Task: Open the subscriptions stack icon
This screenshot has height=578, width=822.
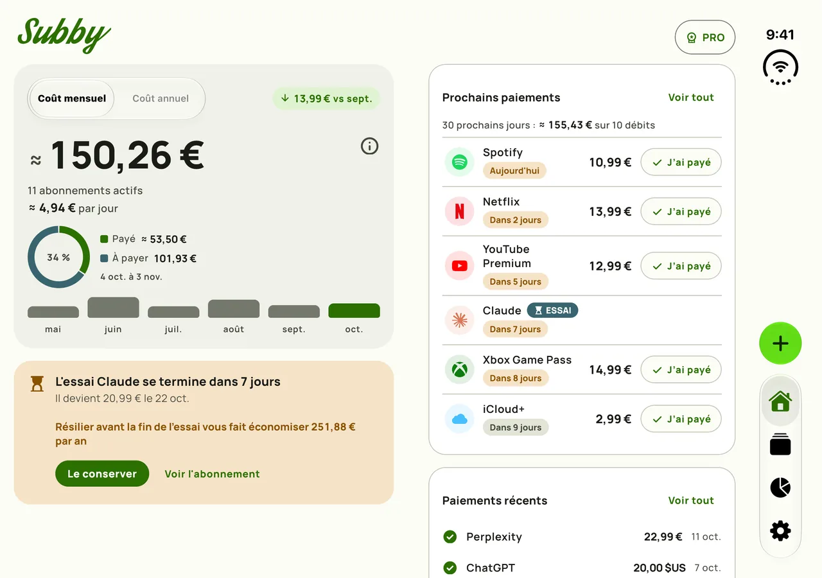Action: (x=780, y=444)
